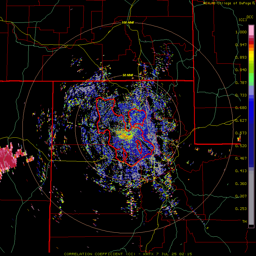Select the 0.733 scale value
Screen dimensions: 256x256
coord(241,95)
